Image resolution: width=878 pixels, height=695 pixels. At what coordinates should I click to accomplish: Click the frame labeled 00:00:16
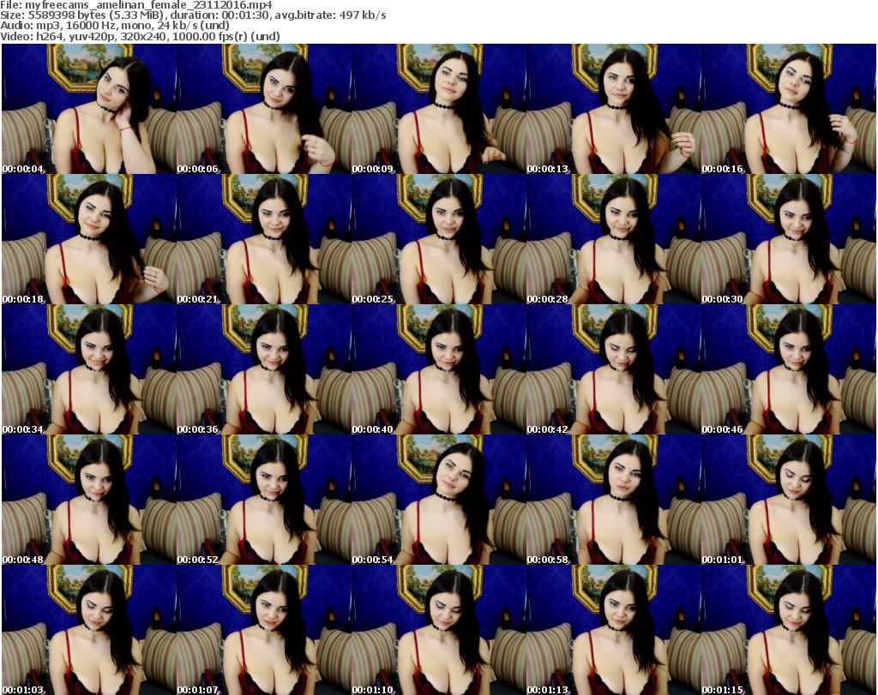tap(789, 109)
